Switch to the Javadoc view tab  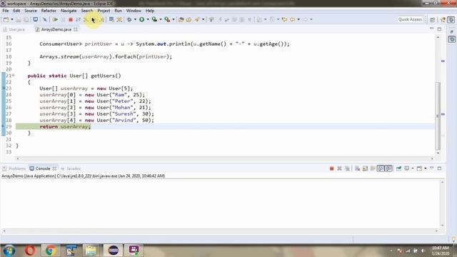tap(71, 168)
